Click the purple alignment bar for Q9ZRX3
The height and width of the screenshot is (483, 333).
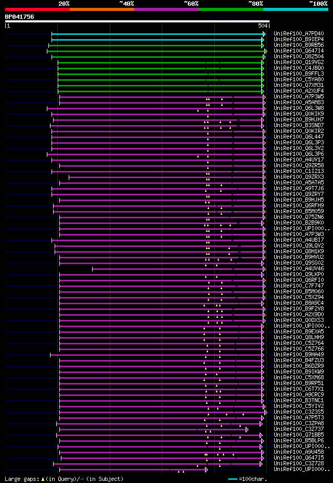(x=167, y=178)
